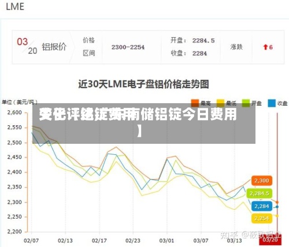
Task: Click the 02/07 x-axis date
Action: point(31,241)
